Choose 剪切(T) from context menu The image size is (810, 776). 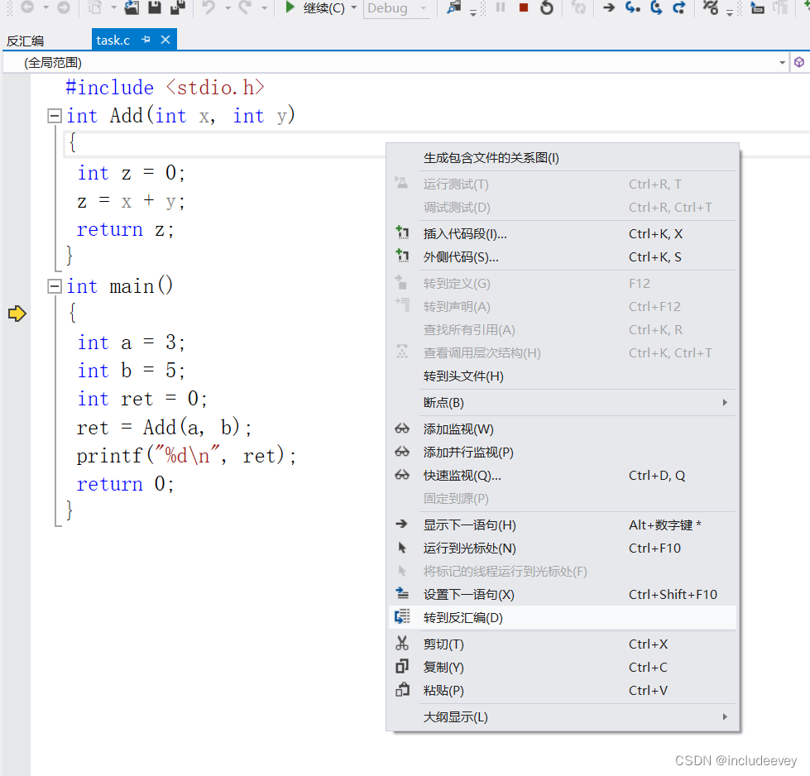click(x=563, y=644)
